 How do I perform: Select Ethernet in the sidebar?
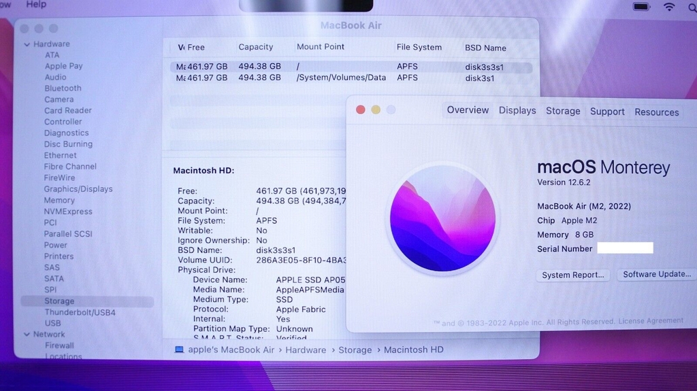pyautogui.click(x=60, y=156)
